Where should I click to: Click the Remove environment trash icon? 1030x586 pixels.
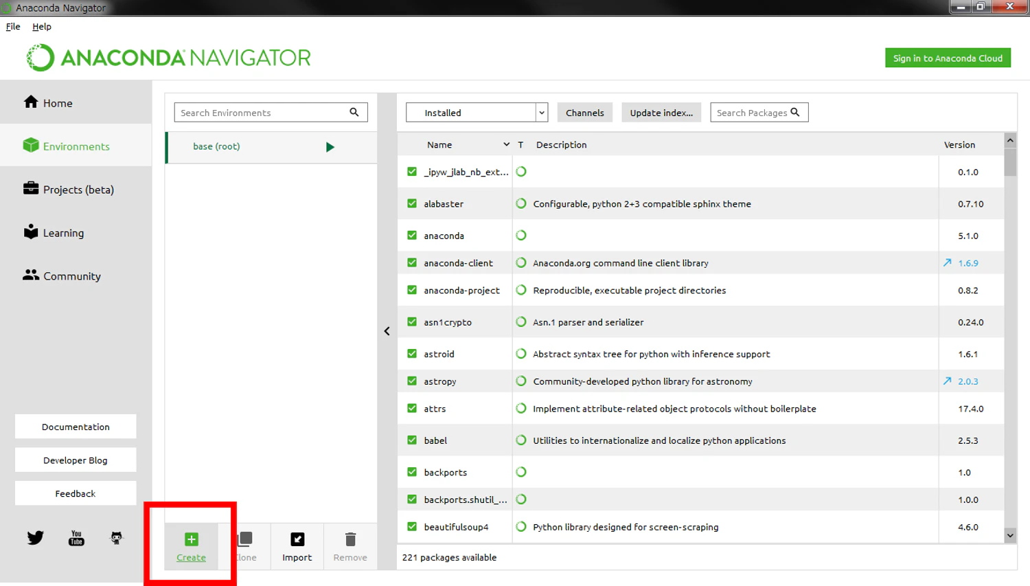click(x=350, y=539)
